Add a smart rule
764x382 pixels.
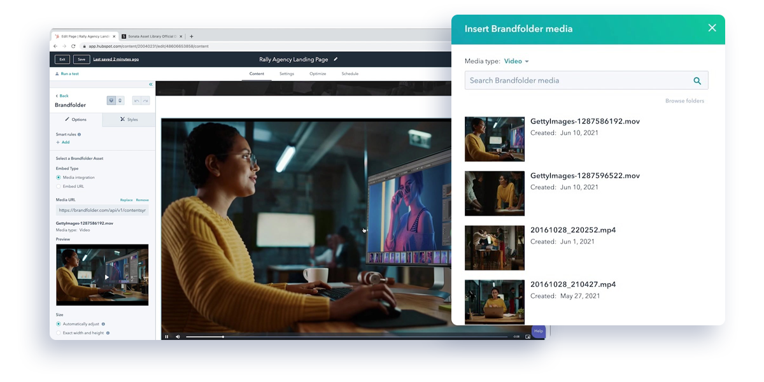62,143
